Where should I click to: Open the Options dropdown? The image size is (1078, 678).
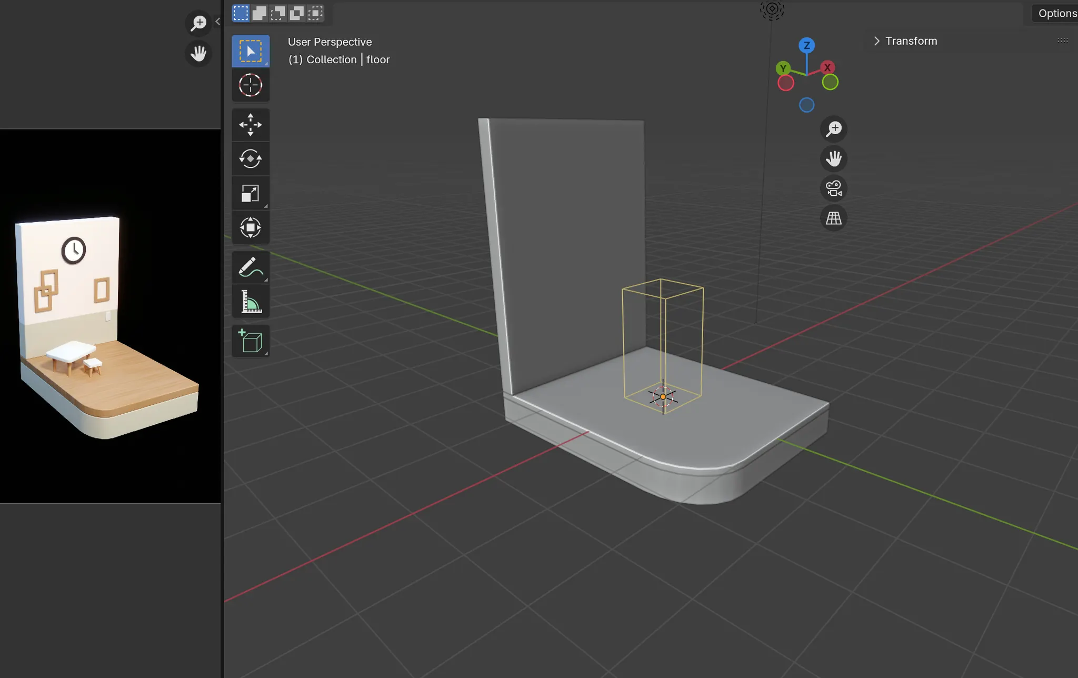click(x=1056, y=13)
